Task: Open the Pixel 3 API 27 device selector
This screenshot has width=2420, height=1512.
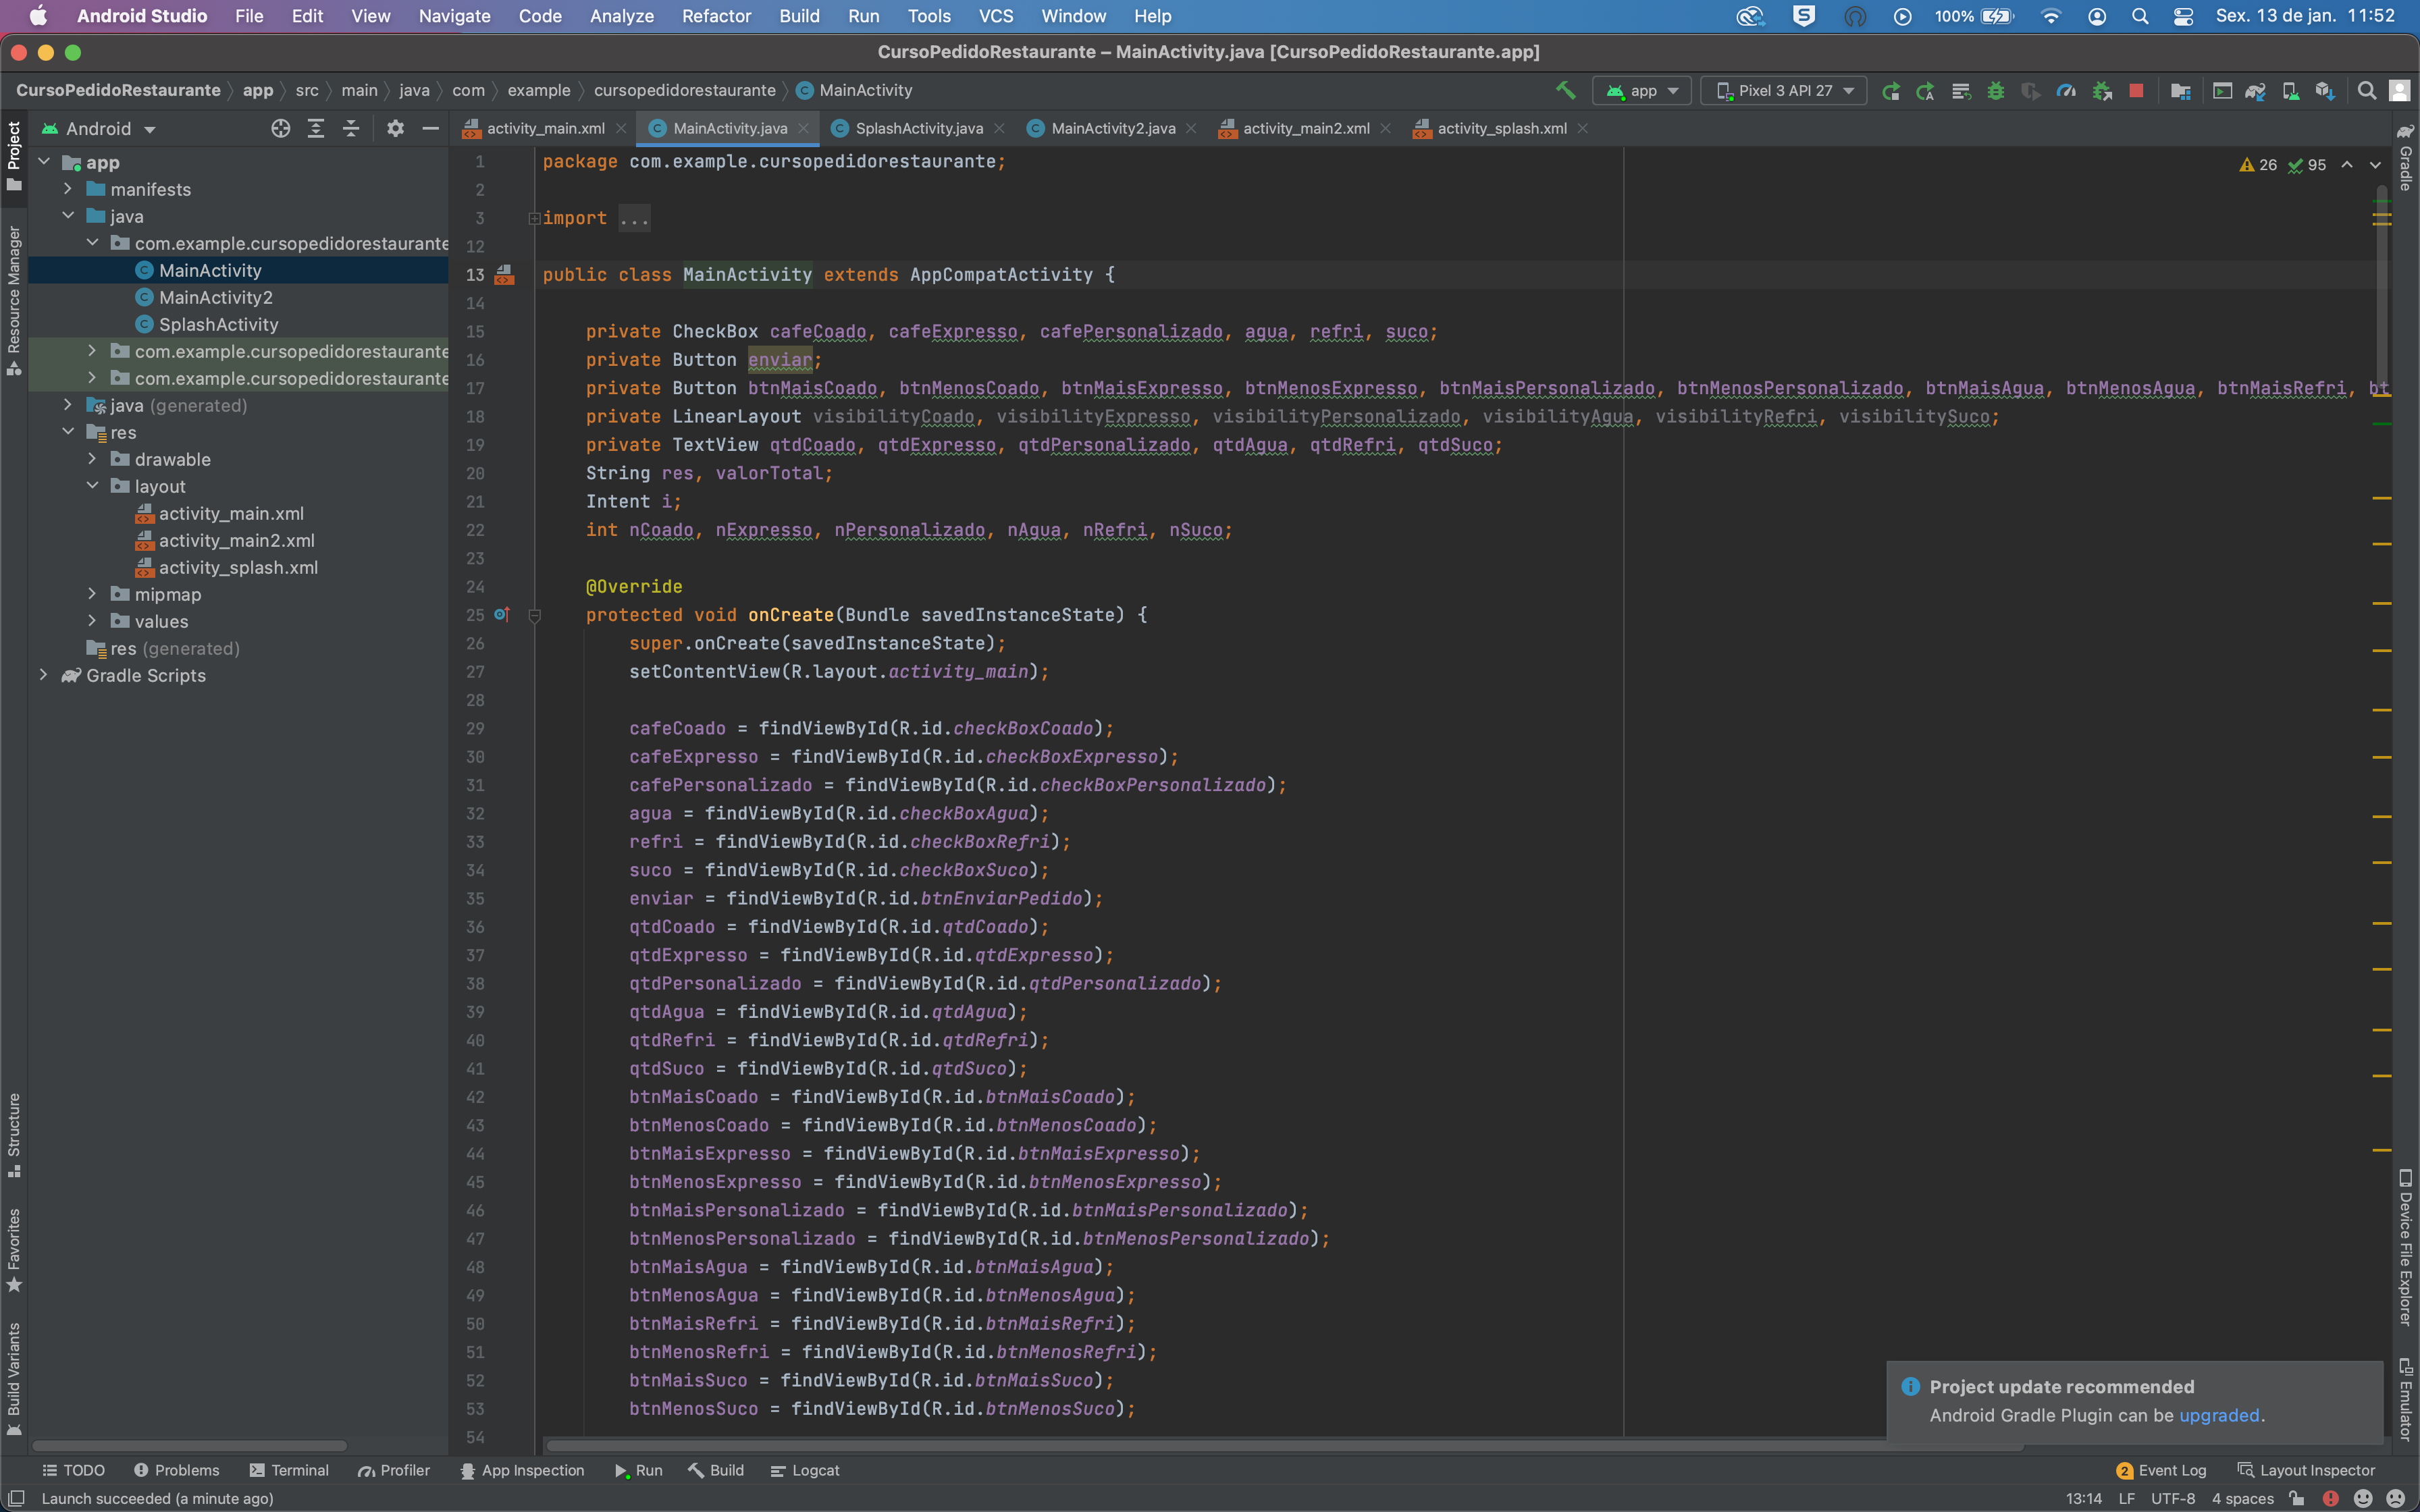Action: point(1783,90)
